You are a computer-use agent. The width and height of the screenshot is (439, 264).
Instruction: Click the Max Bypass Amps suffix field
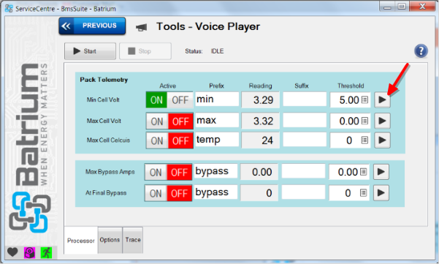[x=303, y=171]
